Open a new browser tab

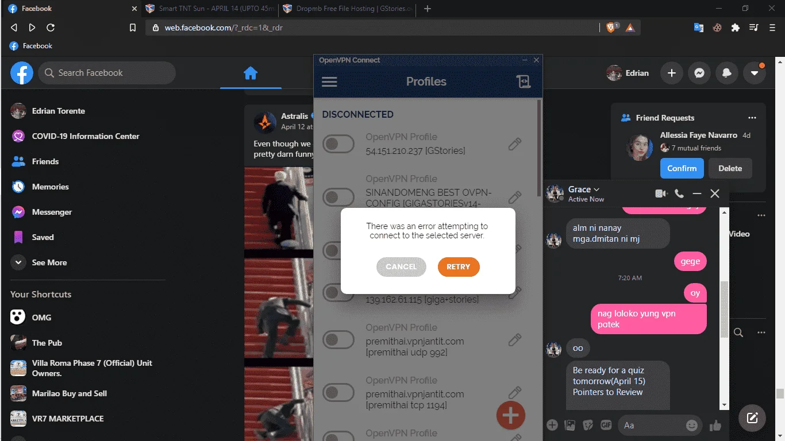point(428,9)
